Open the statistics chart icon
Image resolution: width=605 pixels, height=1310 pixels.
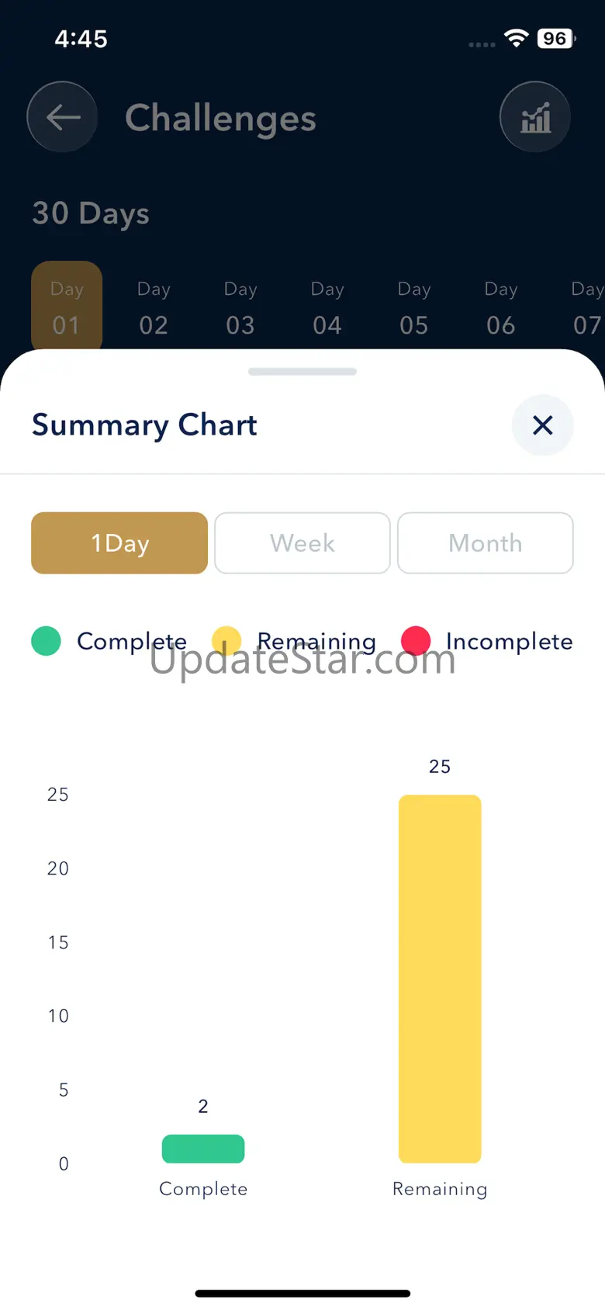(x=535, y=117)
